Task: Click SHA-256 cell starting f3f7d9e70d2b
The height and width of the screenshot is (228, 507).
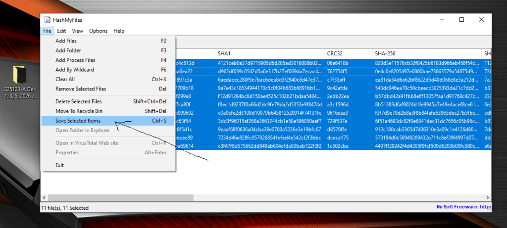Action: pyautogui.click(x=427, y=113)
